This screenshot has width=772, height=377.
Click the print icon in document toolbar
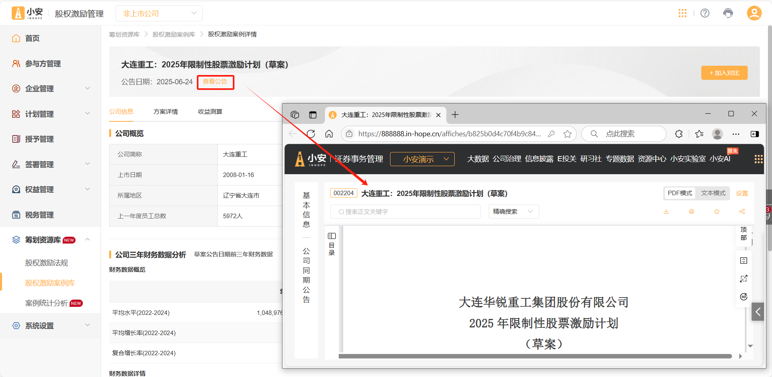point(692,212)
